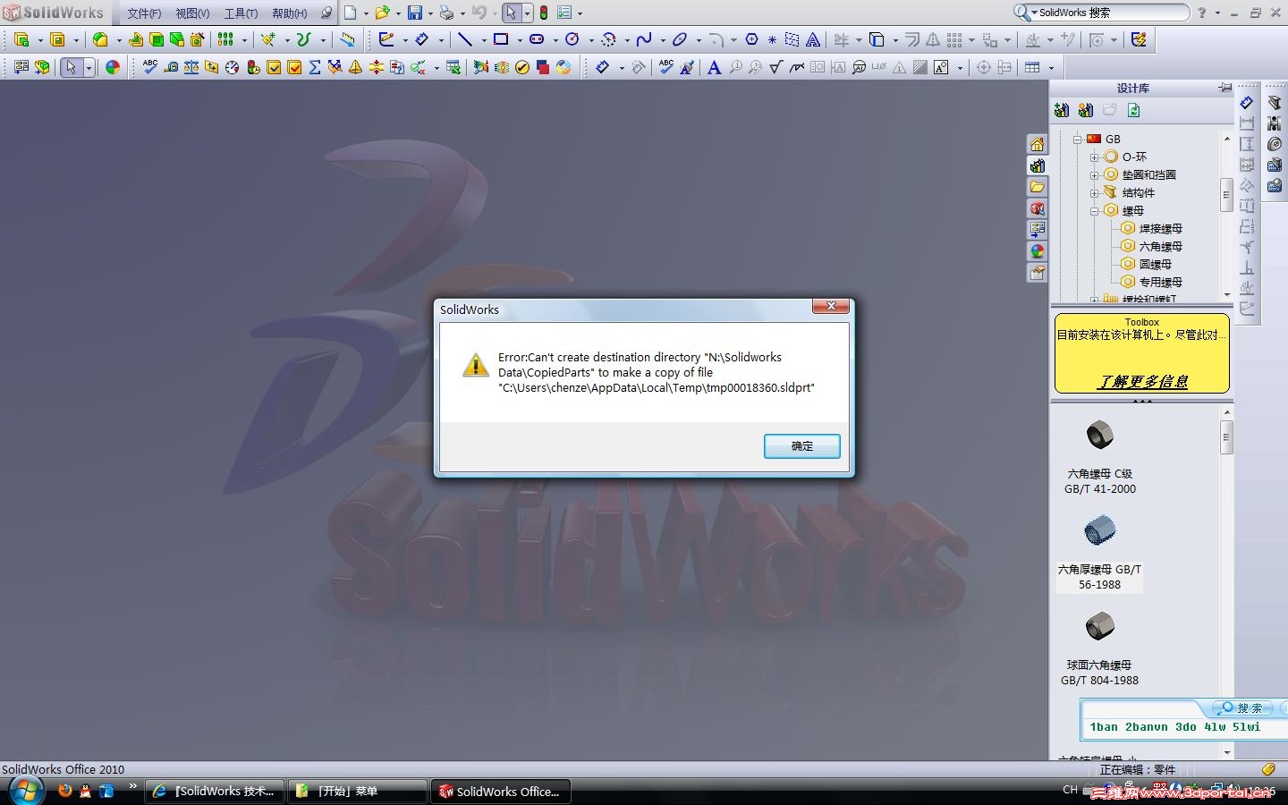Click the Surface Finish checkmark symbol icon
Viewport: 1288px width, 805px height.
[x=775, y=67]
